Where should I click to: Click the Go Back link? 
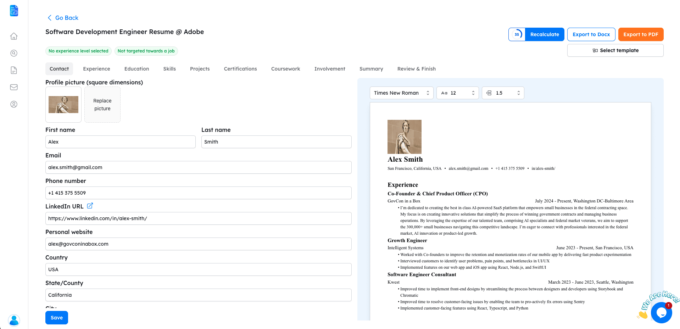[63, 18]
